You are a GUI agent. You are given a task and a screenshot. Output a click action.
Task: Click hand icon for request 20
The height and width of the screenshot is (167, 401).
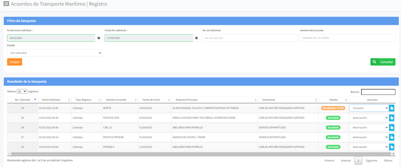point(391,118)
